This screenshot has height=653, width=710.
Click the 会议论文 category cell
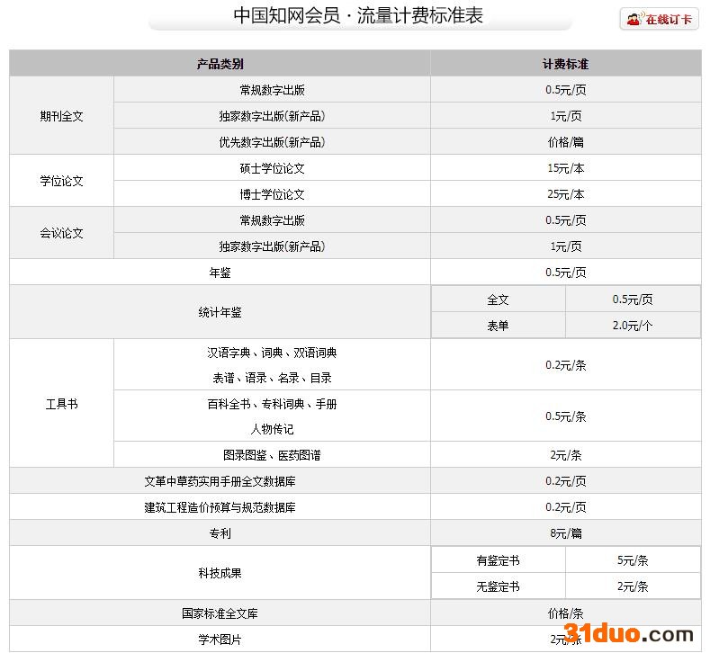click(61, 233)
